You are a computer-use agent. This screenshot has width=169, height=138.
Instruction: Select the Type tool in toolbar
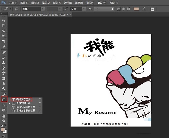coord(4,100)
